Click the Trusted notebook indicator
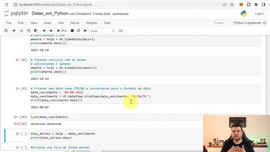Viewport: 270px width, 152px height. (219, 23)
